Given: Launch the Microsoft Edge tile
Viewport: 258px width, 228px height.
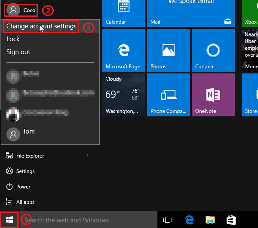Looking at the screenshot, I should point(124,50).
